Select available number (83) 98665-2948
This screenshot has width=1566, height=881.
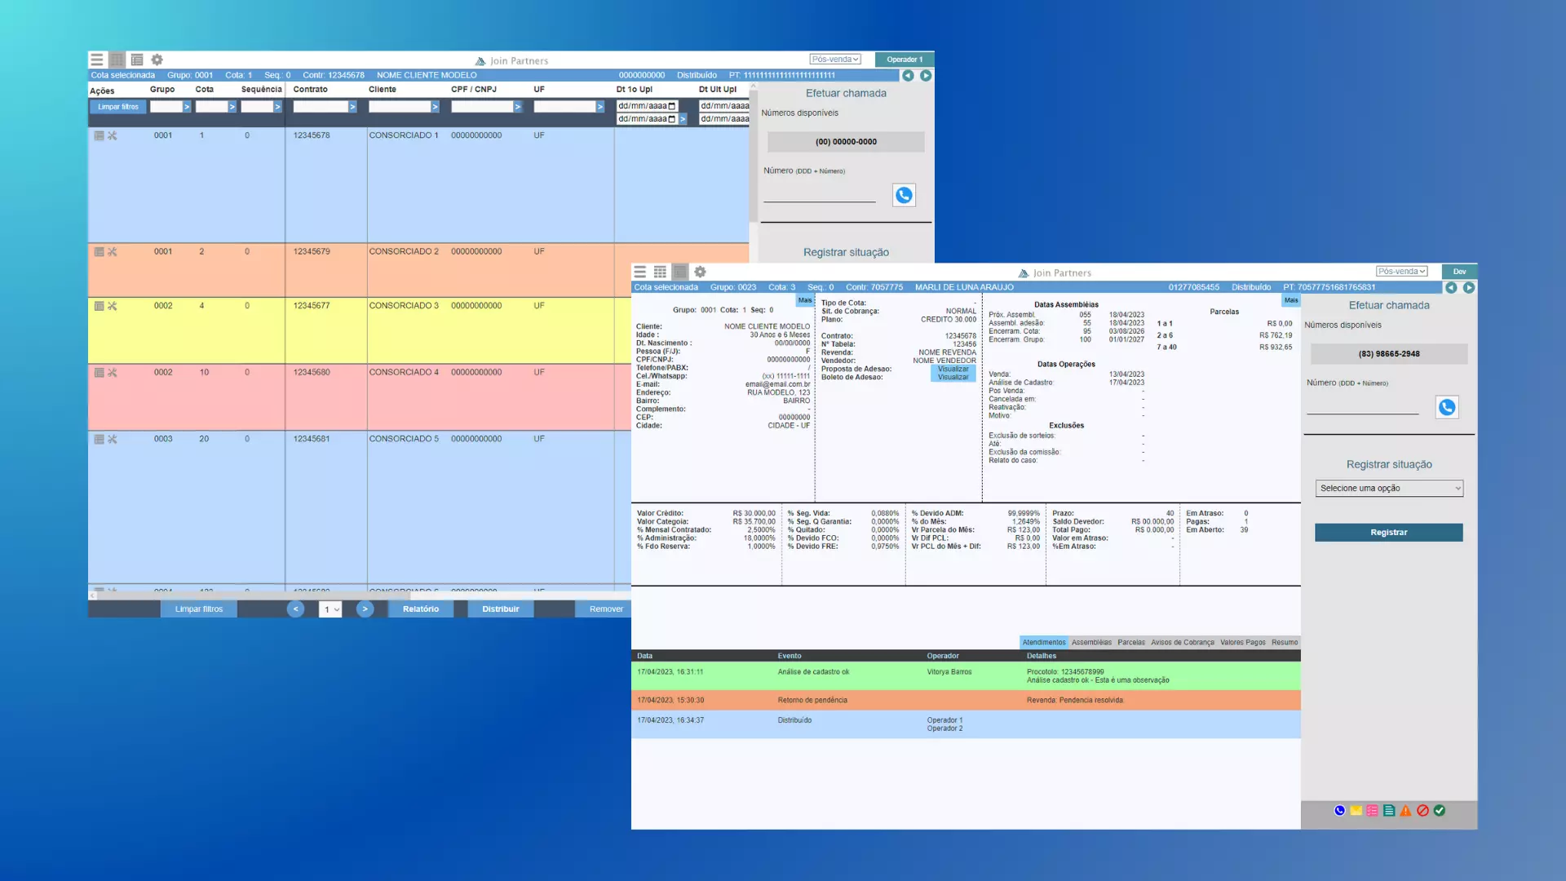(x=1388, y=353)
